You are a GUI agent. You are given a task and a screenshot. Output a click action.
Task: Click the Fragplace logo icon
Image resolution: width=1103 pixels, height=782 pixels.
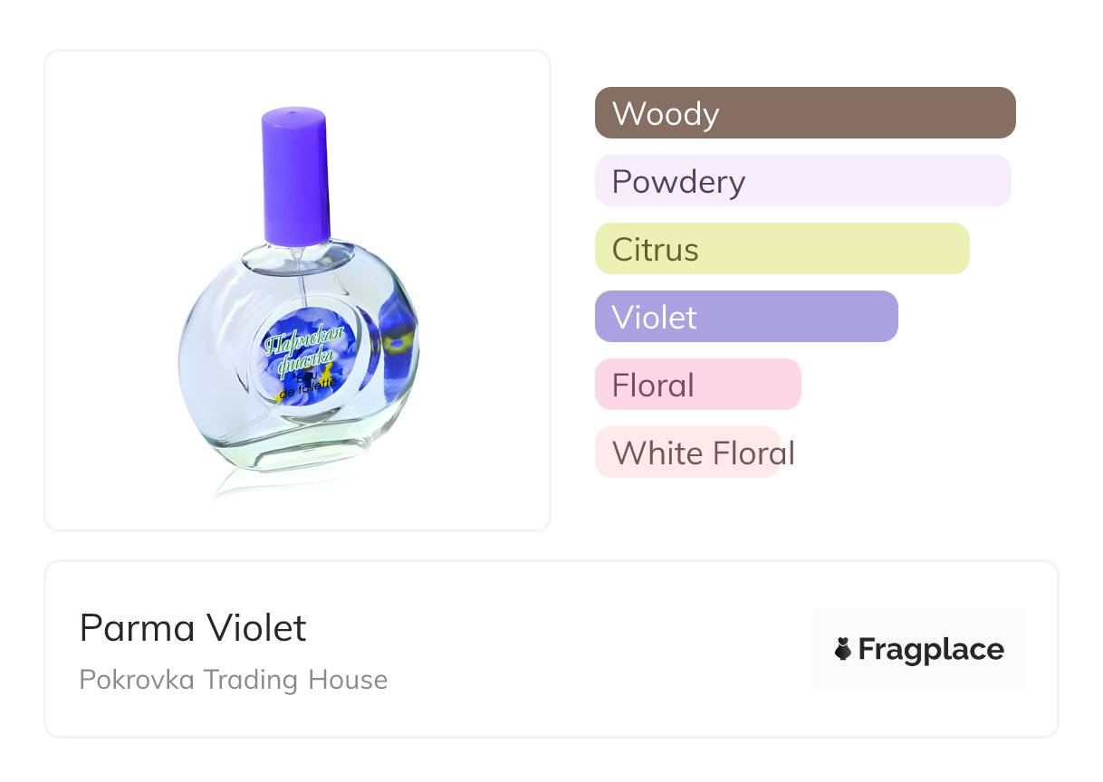coord(843,650)
